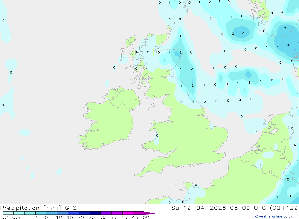Open the weatheronline.co.uk credit link
The height and width of the screenshot is (219, 299).
[274, 216]
